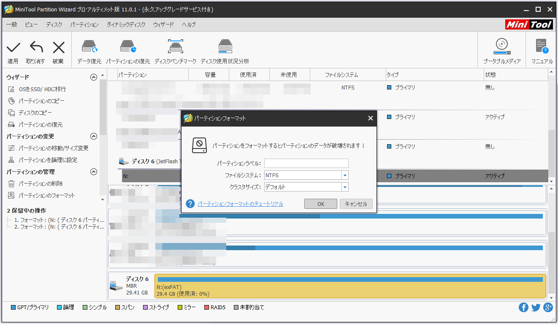Click the ディスク 6 drive icon in the disk map
558x324 pixels.
pos(116,286)
